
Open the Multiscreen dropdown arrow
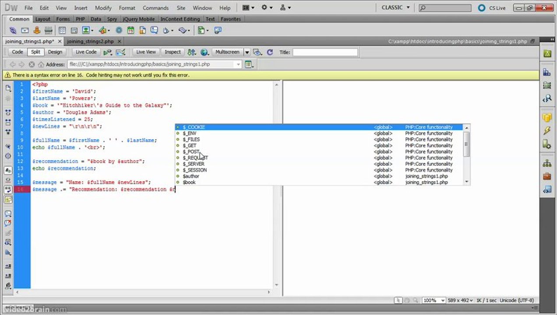[x=247, y=52]
